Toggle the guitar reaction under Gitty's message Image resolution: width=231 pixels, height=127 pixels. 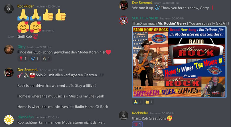pyautogui.click(x=46, y=59)
